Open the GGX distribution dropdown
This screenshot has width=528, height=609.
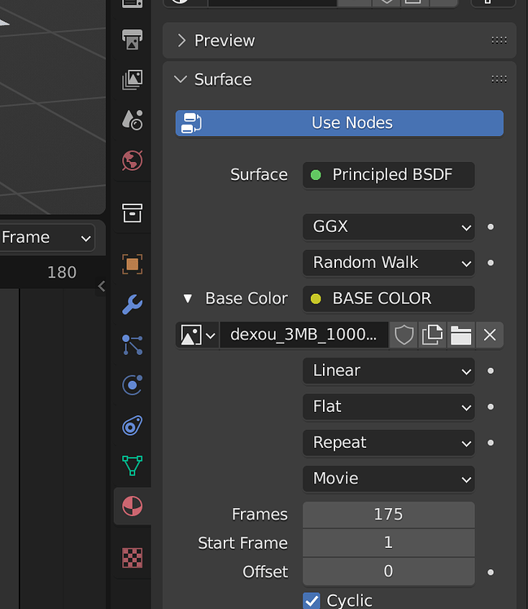tap(389, 226)
